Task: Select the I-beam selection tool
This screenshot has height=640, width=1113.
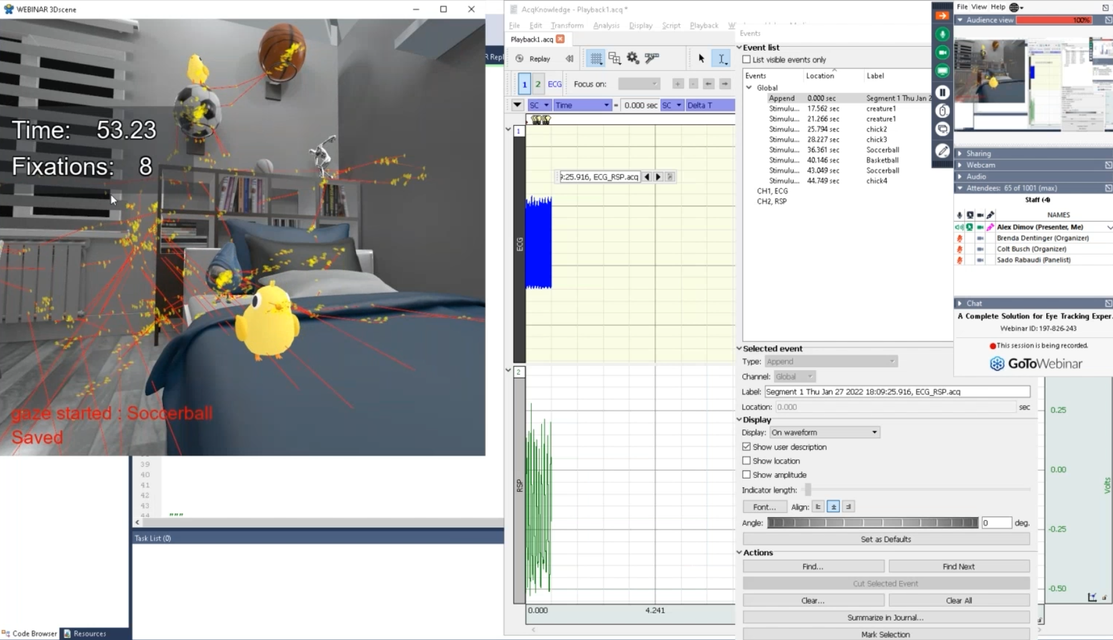Action: point(721,58)
